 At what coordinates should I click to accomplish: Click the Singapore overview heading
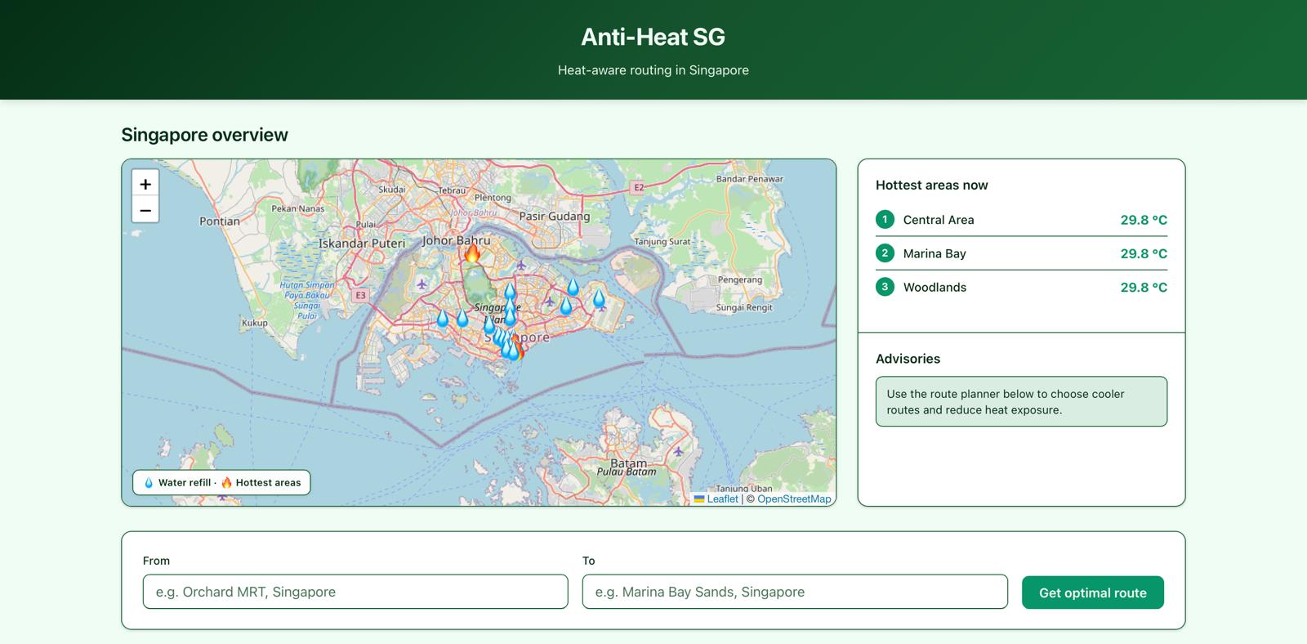click(x=204, y=135)
